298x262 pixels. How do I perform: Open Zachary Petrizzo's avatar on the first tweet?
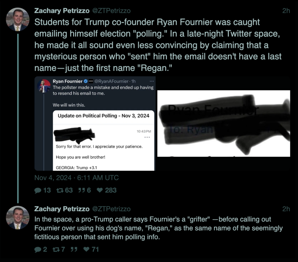pos(17,19)
